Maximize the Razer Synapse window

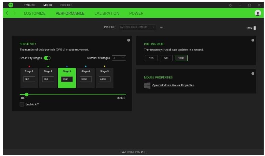249,5
